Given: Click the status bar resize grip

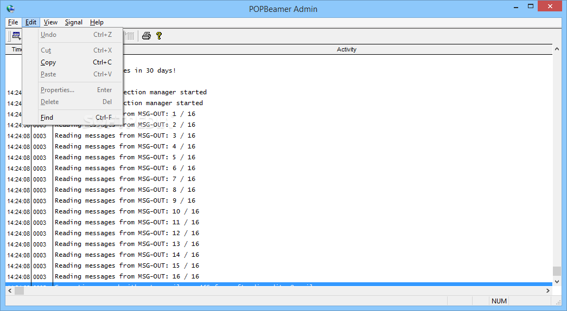Looking at the screenshot, I should click(x=558, y=302).
